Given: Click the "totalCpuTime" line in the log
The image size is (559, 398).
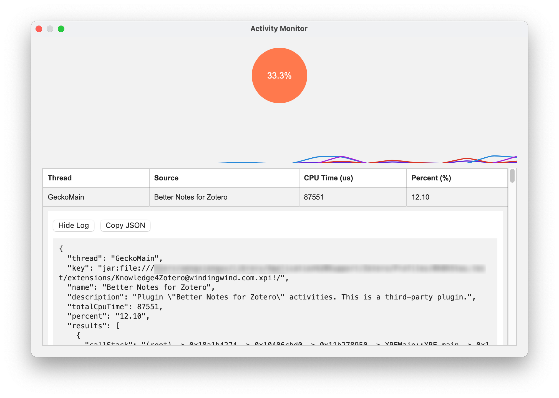Looking at the screenshot, I should pyautogui.click(x=115, y=307).
